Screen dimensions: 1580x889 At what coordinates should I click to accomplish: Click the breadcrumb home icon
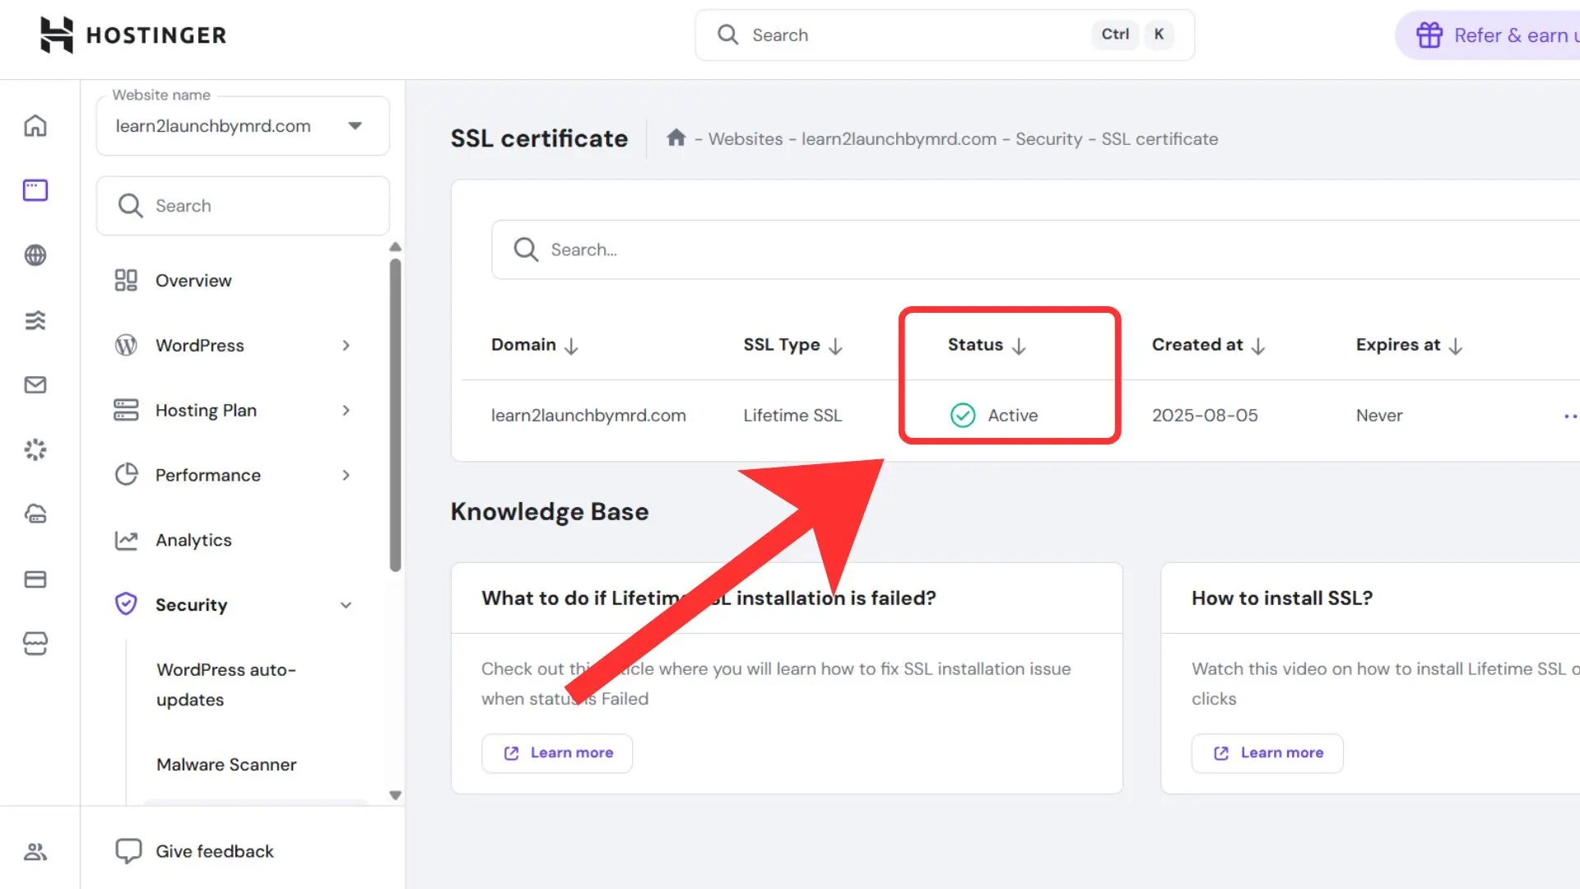(x=676, y=137)
